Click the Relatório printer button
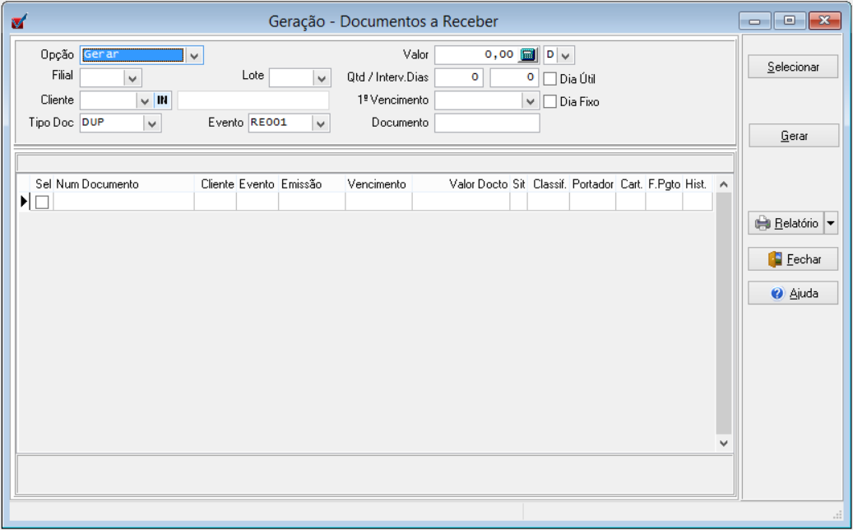 coord(786,223)
